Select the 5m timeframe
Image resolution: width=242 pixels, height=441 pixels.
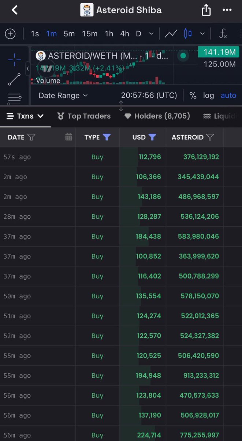coord(69,34)
